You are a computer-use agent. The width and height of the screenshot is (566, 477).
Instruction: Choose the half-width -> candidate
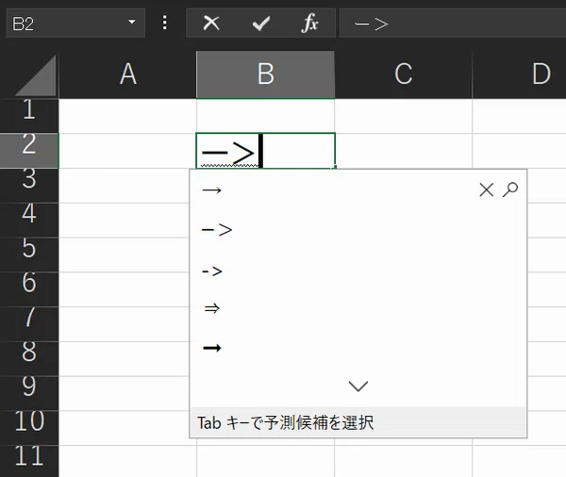[212, 271]
